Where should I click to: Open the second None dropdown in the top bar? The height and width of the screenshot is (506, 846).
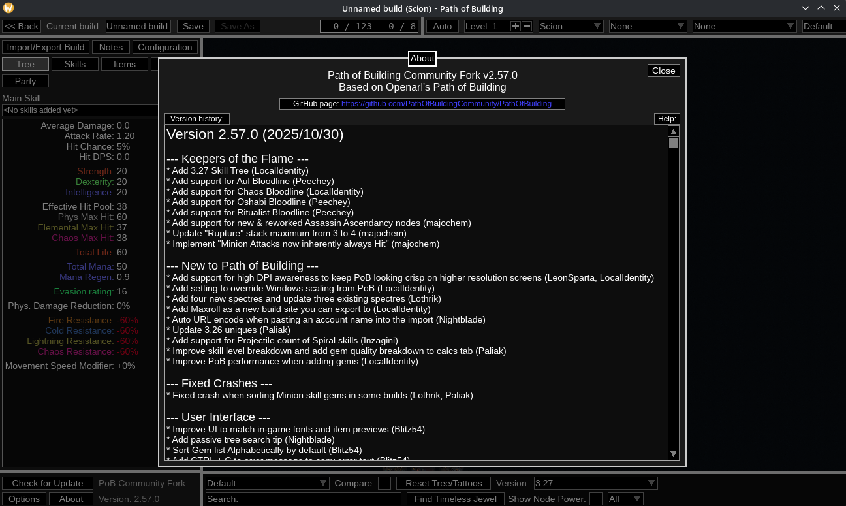coord(745,26)
